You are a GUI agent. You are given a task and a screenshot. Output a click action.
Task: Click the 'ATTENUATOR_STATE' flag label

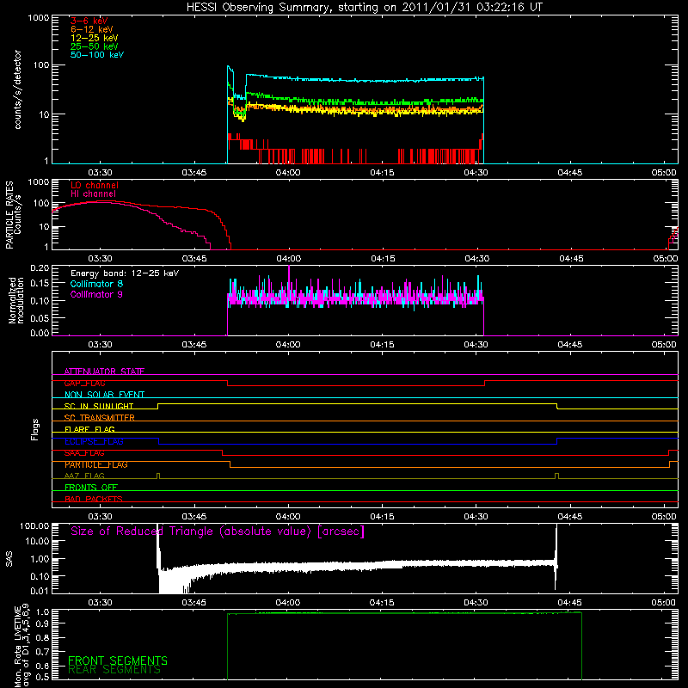click(104, 372)
